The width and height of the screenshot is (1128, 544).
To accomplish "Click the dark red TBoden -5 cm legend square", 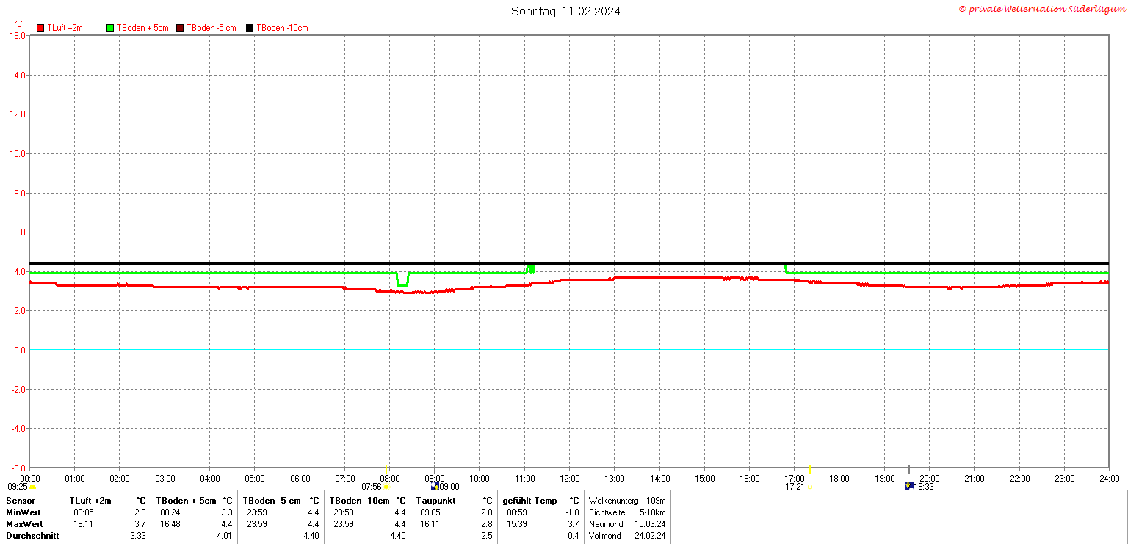I will (180, 28).
